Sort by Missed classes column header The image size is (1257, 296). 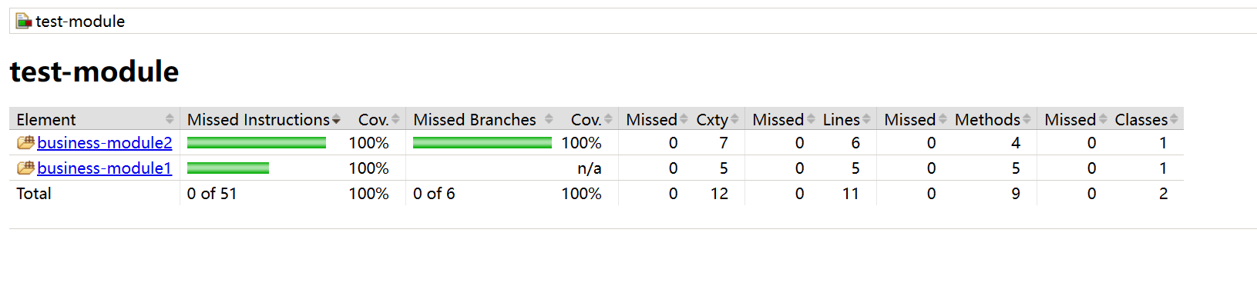point(1073,119)
